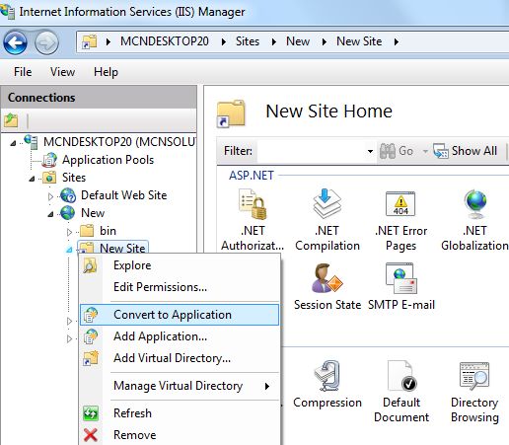Click New Site in the address breadcrumb
509x445 pixels.
(x=359, y=41)
